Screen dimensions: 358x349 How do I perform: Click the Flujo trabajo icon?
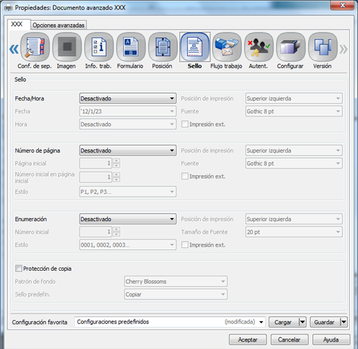pos(227,47)
